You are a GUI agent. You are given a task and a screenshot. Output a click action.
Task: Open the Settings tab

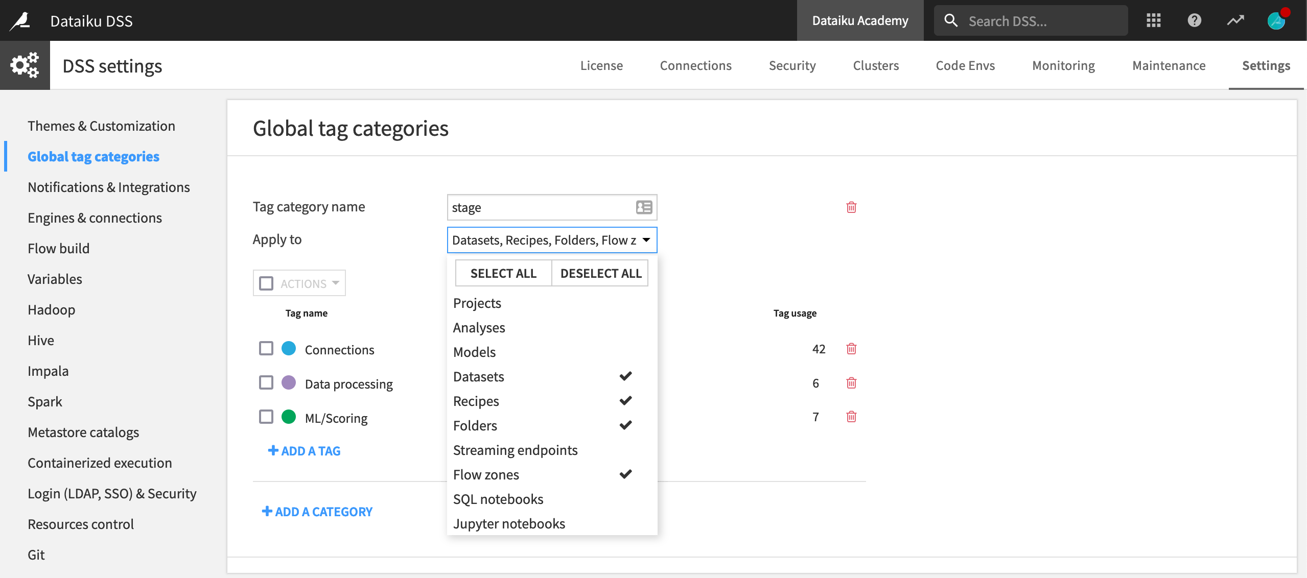click(x=1266, y=65)
